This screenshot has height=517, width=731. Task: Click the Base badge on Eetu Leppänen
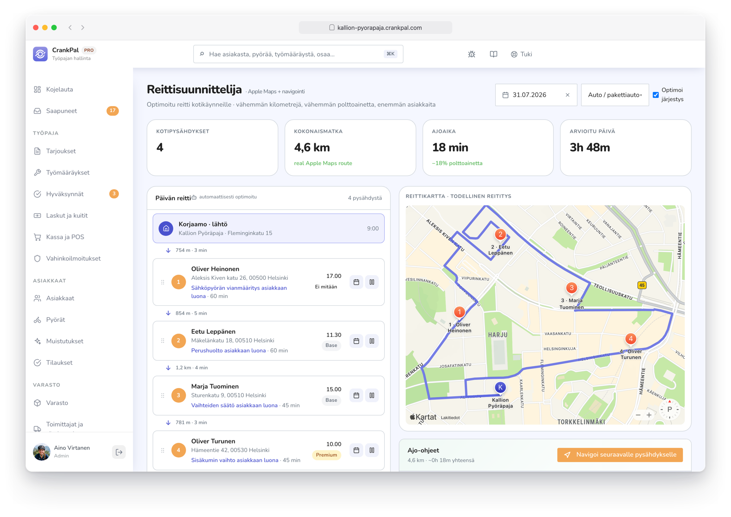pos(331,346)
